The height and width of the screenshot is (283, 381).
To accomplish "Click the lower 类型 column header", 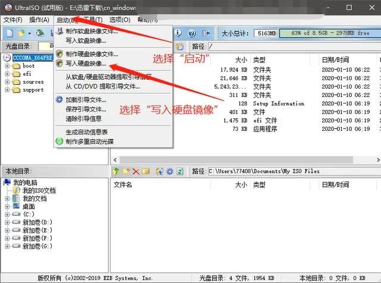I will click(260, 185).
